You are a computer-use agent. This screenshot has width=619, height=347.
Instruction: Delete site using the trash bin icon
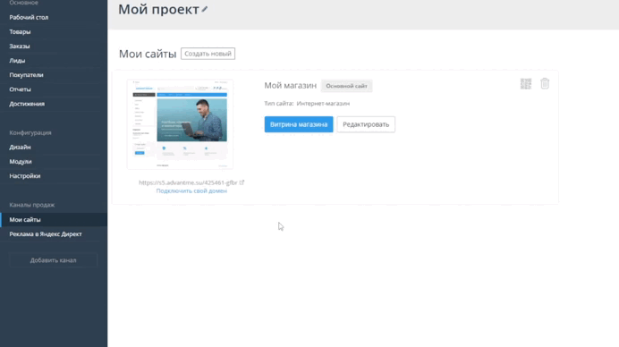coord(545,83)
